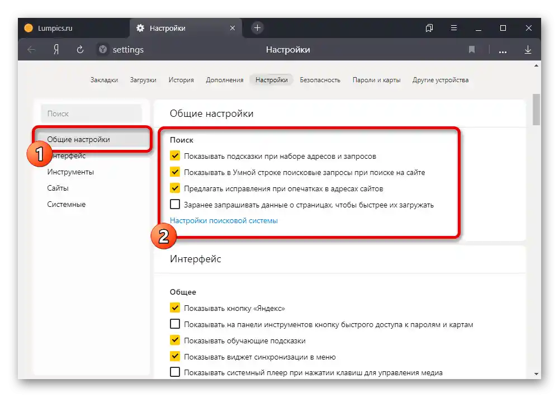The image size is (559, 397).
Task: Click the Настройки page title in toolbar
Action: [x=288, y=50]
